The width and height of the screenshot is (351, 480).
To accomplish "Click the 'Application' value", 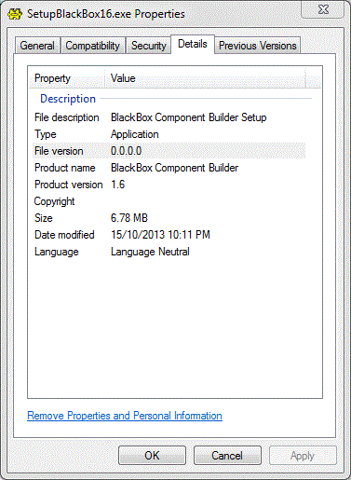I will [x=135, y=134].
